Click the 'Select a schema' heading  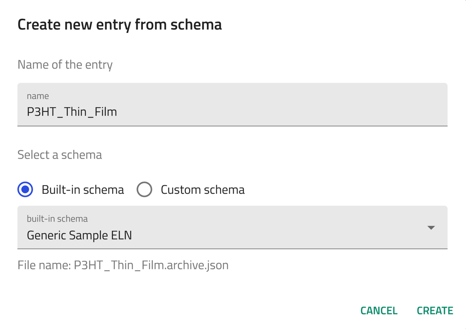60,154
